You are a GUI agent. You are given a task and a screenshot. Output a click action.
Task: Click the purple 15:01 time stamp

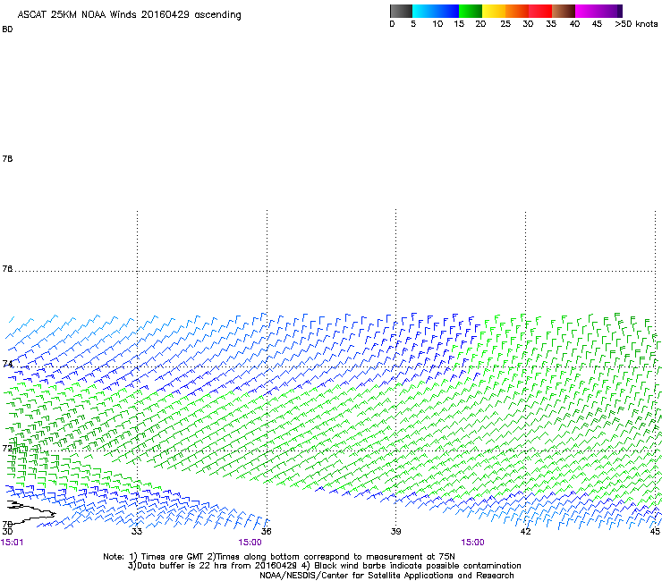point(12,543)
